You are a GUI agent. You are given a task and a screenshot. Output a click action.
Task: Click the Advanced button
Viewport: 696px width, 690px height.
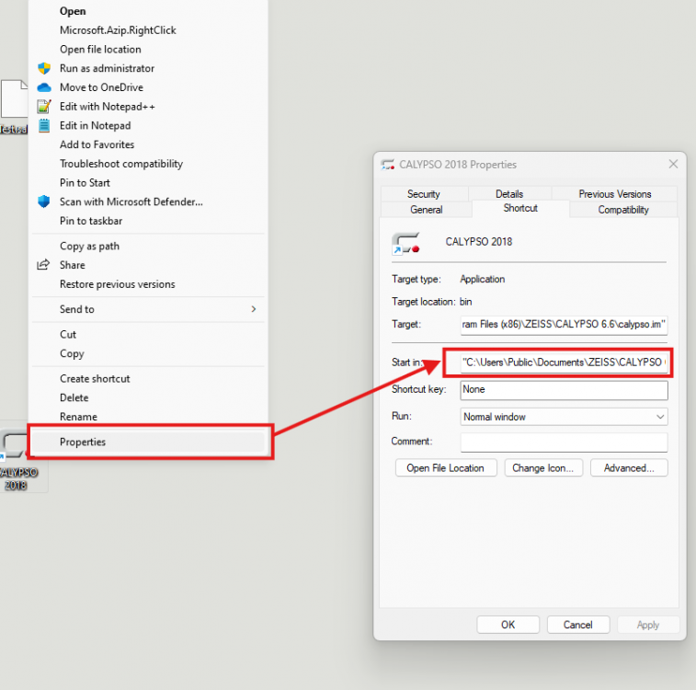coord(629,468)
